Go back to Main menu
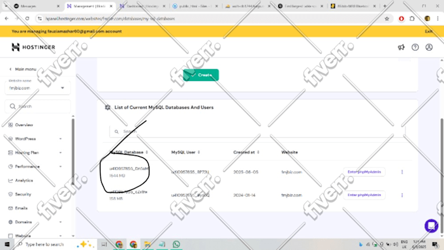The image size is (444, 250). (x=23, y=69)
